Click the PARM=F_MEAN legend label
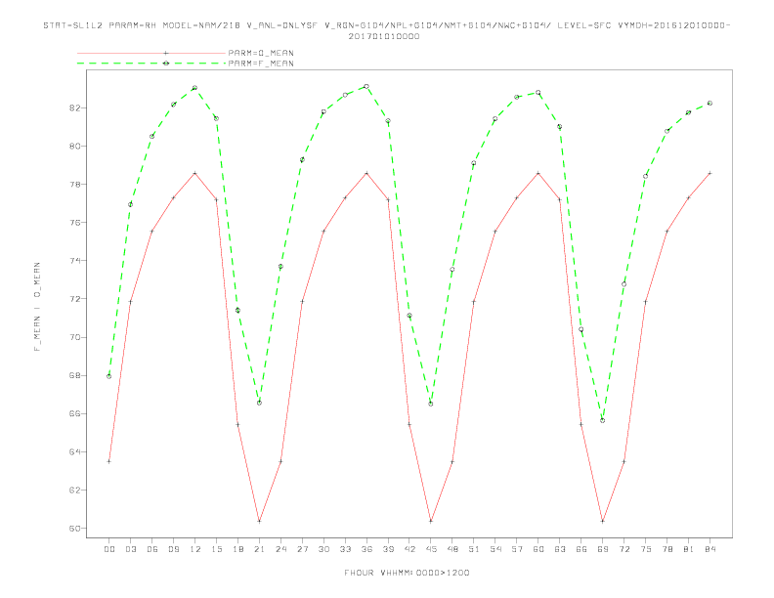 point(261,64)
